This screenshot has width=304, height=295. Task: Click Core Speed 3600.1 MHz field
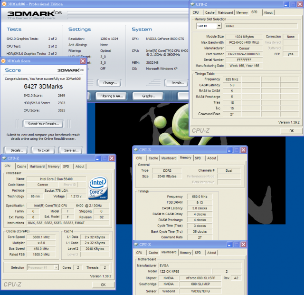(x=41, y=237)
